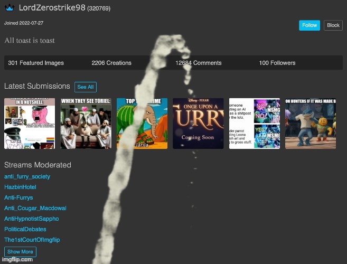The height and width of the screenshot is (264, 347).
Task: Go to the HazbinHotel stream
Action: point(20,187)
